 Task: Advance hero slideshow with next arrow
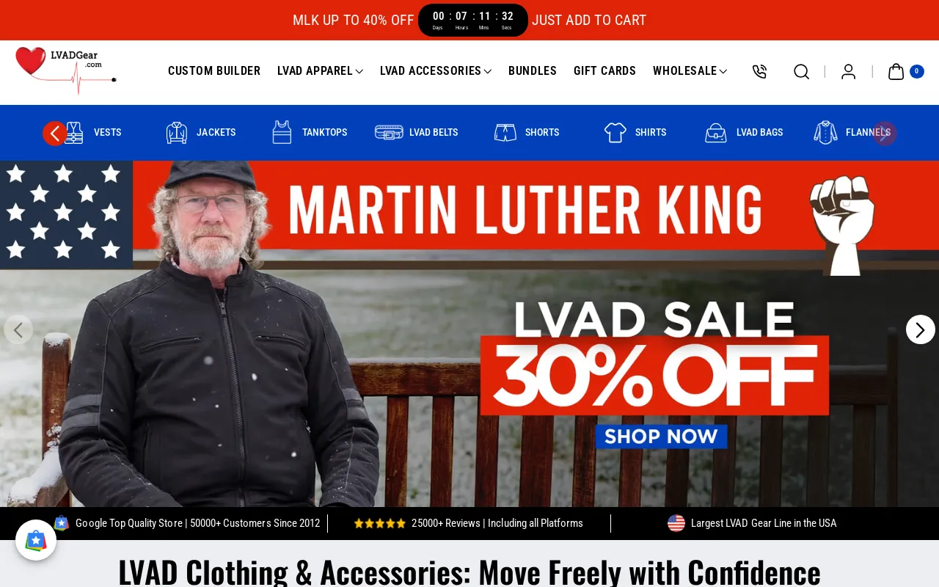click(x=921, y=329)
